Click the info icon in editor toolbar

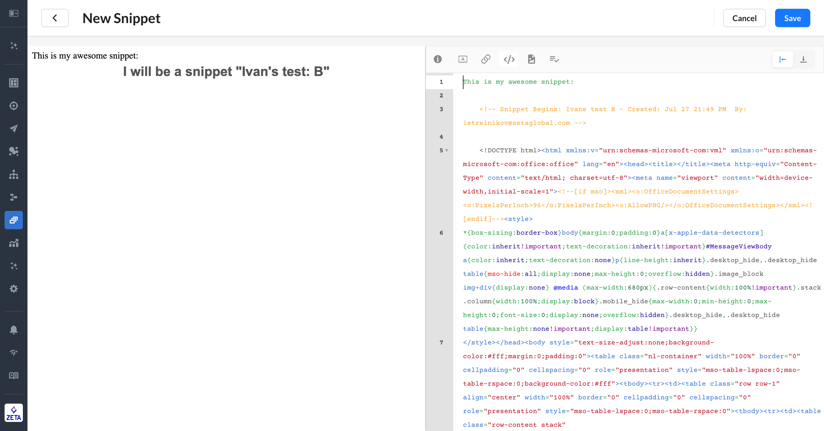tap(438, 59)
